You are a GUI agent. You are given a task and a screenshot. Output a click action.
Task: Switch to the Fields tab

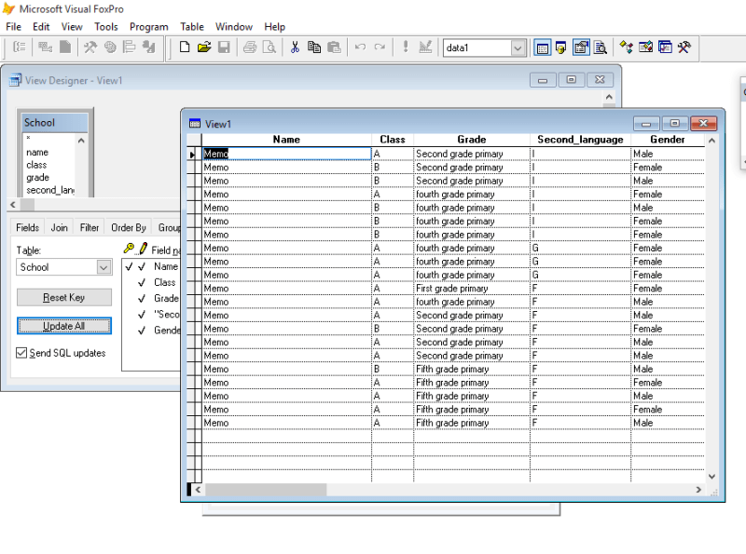click(x=28, y=227)
